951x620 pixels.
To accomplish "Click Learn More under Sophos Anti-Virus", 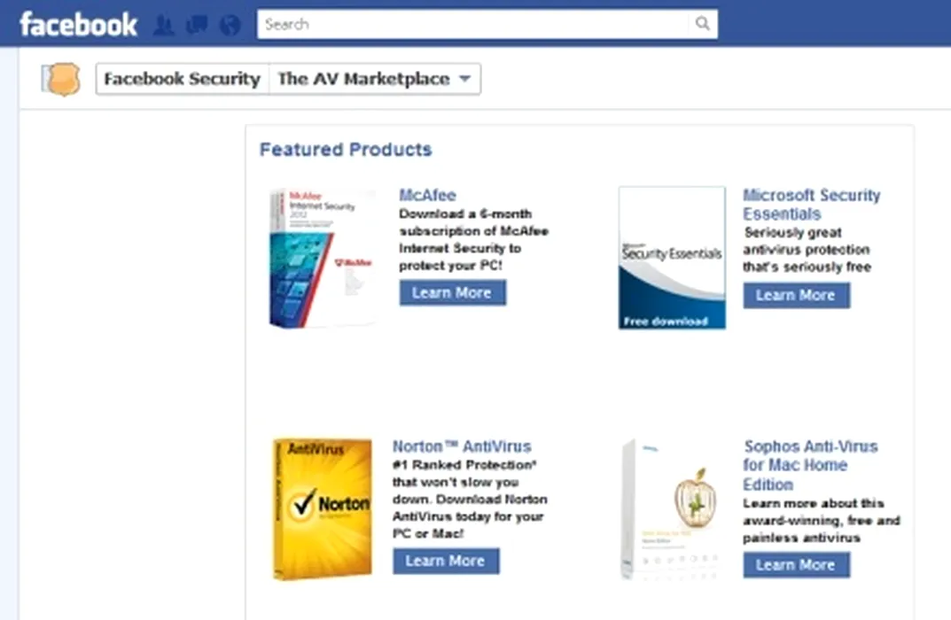I will click(x=796, y=564).
